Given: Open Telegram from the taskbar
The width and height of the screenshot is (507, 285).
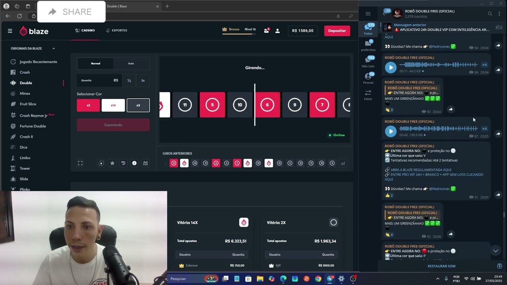Looking at the screenshot, I should (x=330, y=279).
